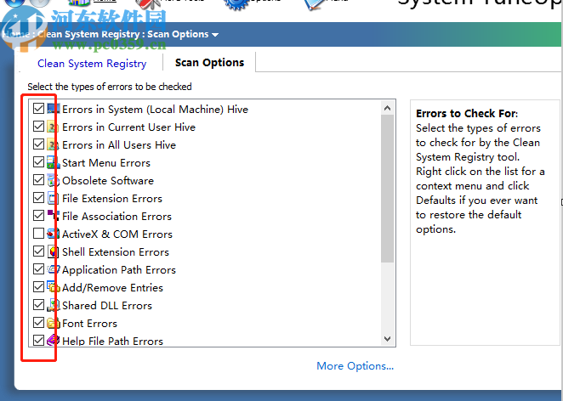Viewport: 563px width, 401px height.
Task: Click the Obsolete Software recycle icon
Action: click(53, 180)
